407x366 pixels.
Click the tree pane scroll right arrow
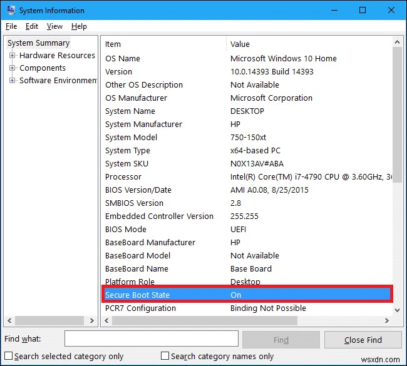click(92, 320)
